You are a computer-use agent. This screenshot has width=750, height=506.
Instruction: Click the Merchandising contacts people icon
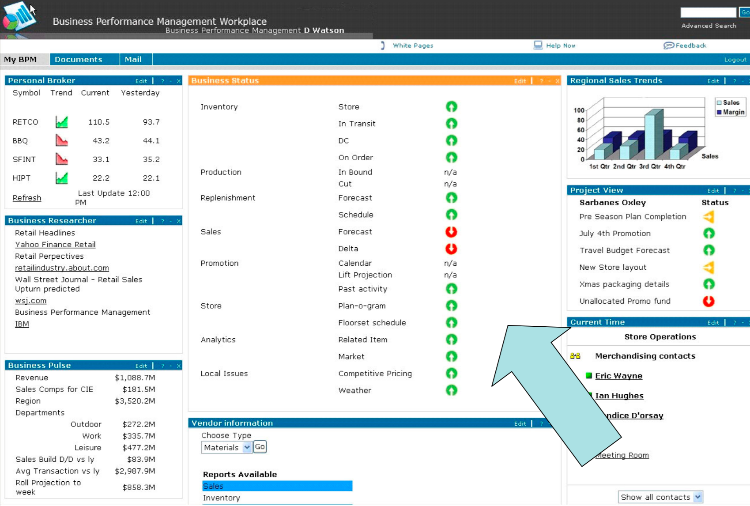click(575, 356)
